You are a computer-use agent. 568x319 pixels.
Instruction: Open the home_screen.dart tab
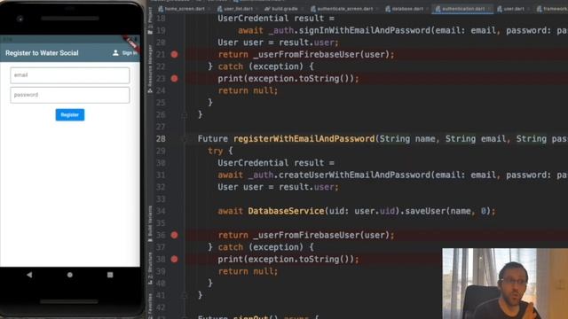click(184, 9)
